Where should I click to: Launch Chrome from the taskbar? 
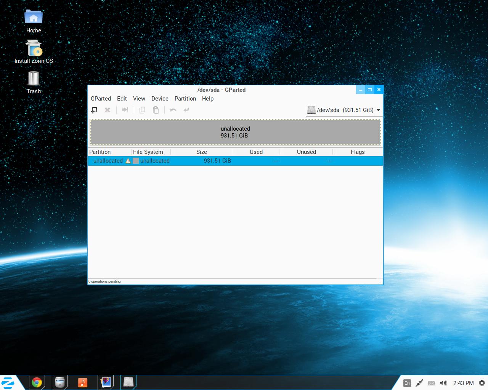[x=37, y=382]
